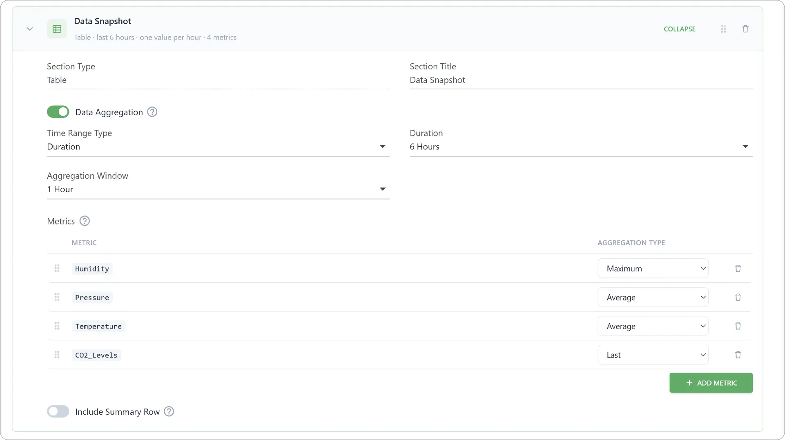Open Include Summary Row help icon
This screenshot has height=440, width=785.
[169, 411]
